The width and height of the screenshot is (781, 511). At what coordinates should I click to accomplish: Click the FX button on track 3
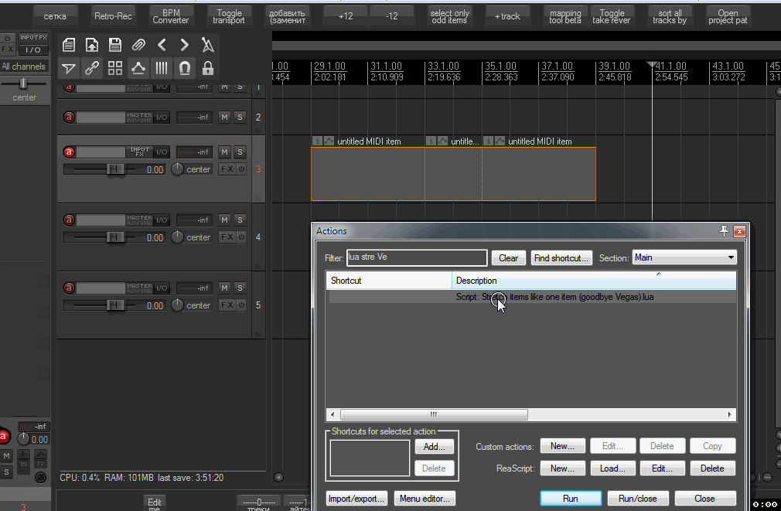pos(227,169)
